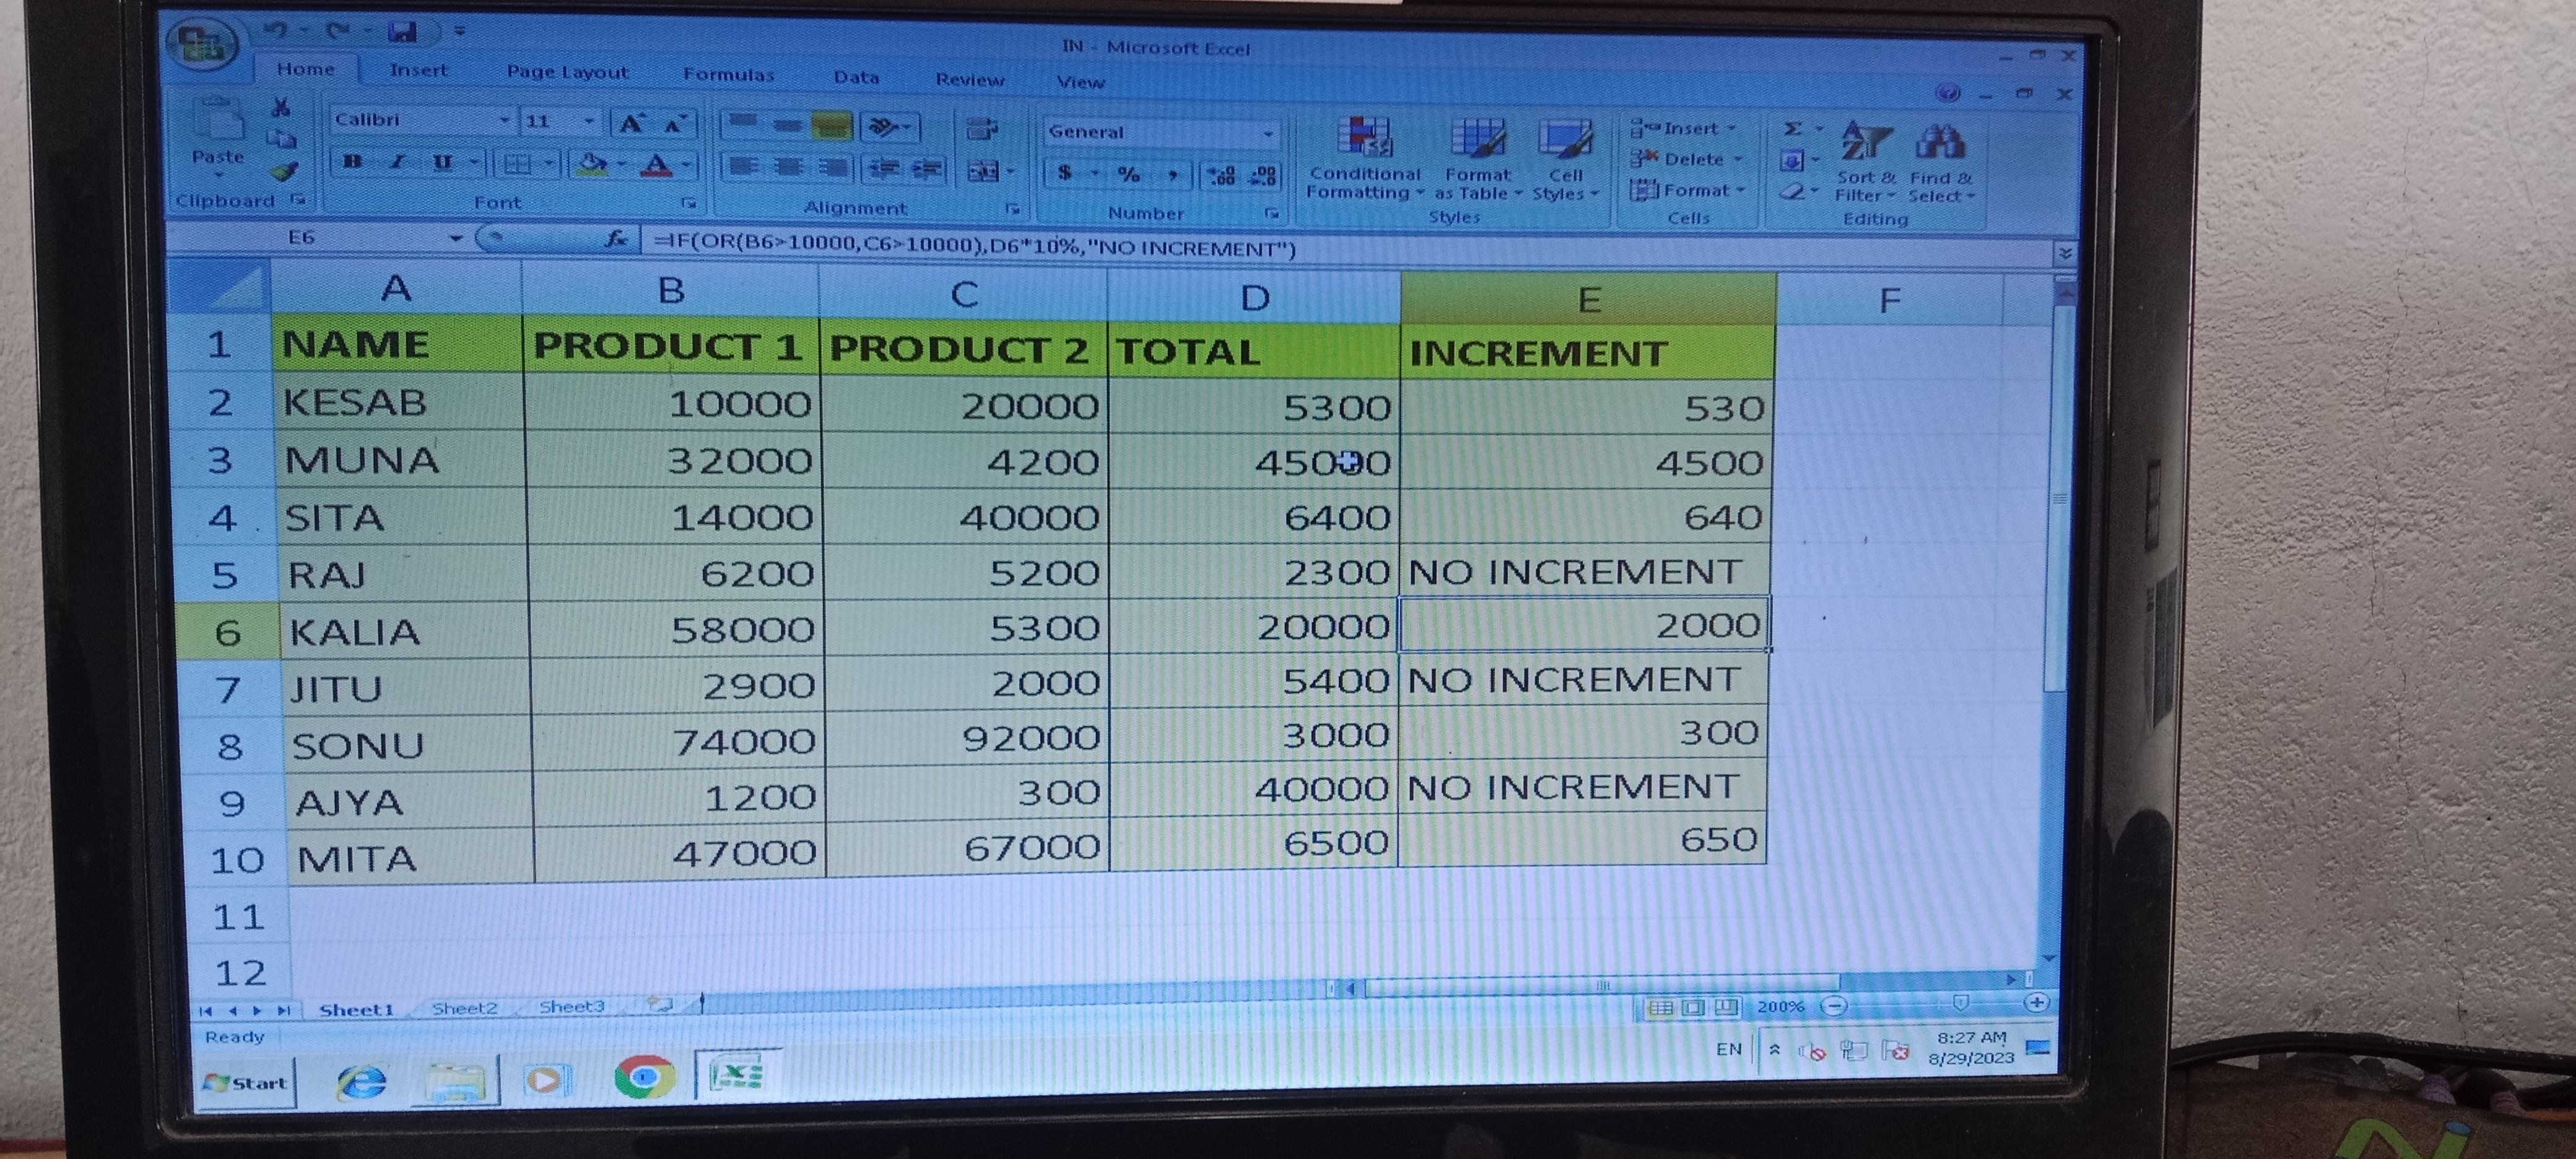
Task: Click the Cut scissors icon
Action: [281, 108]
